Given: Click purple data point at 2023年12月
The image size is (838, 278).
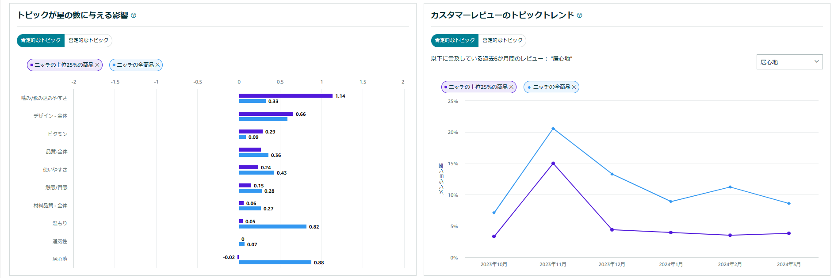Looking at the screenshot, I should point(612,230).
